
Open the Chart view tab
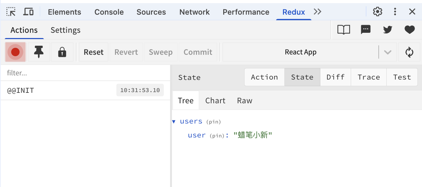coord(215,100)
